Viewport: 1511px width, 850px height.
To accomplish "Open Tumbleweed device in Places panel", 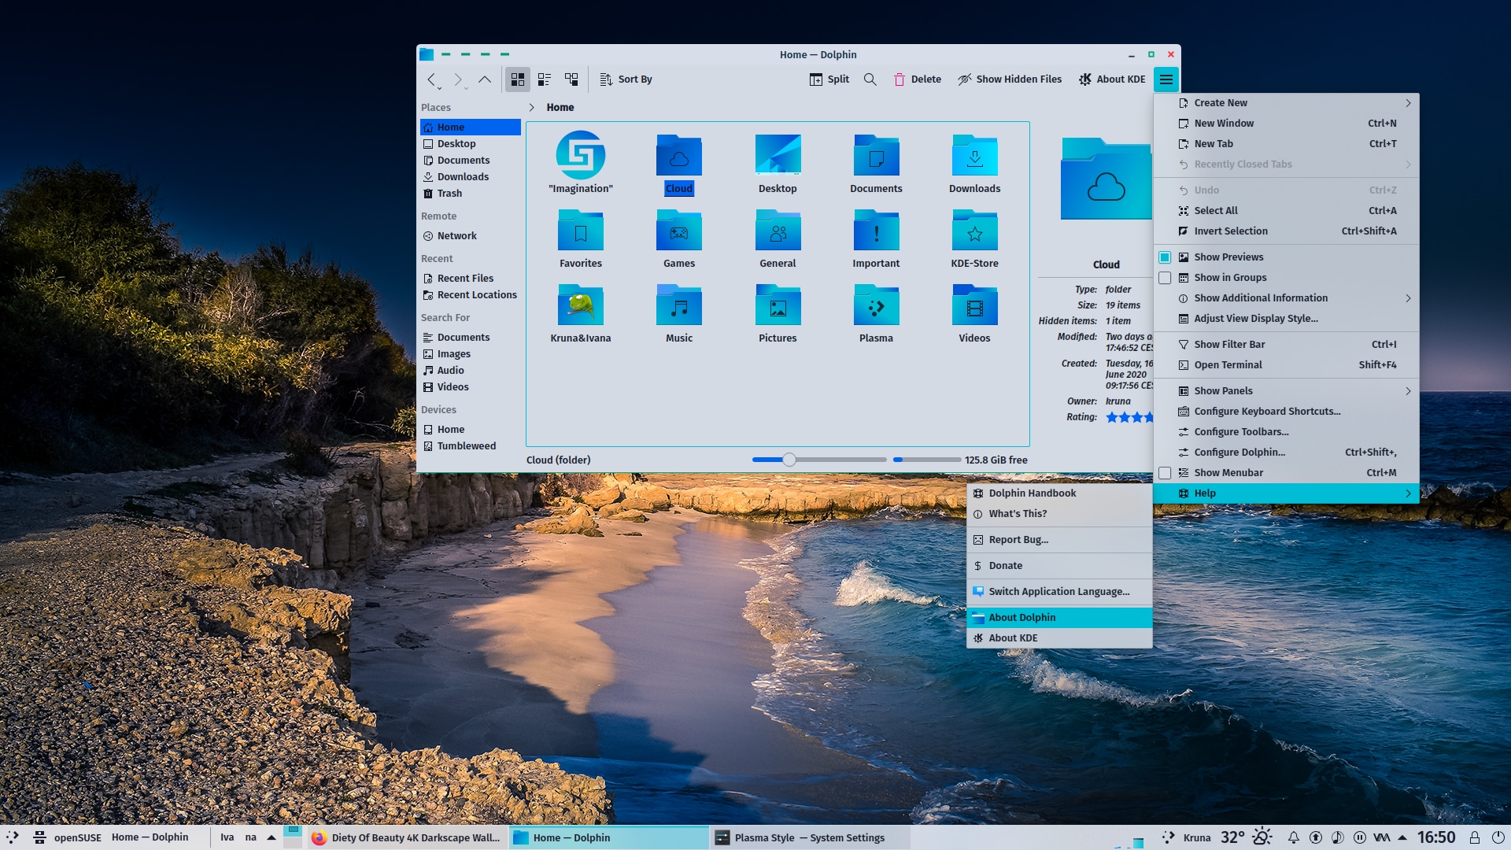I will 471,446.
